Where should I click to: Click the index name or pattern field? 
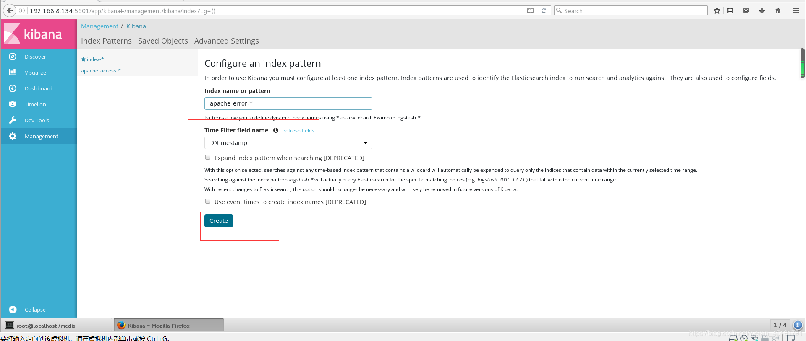click(288, 103)
